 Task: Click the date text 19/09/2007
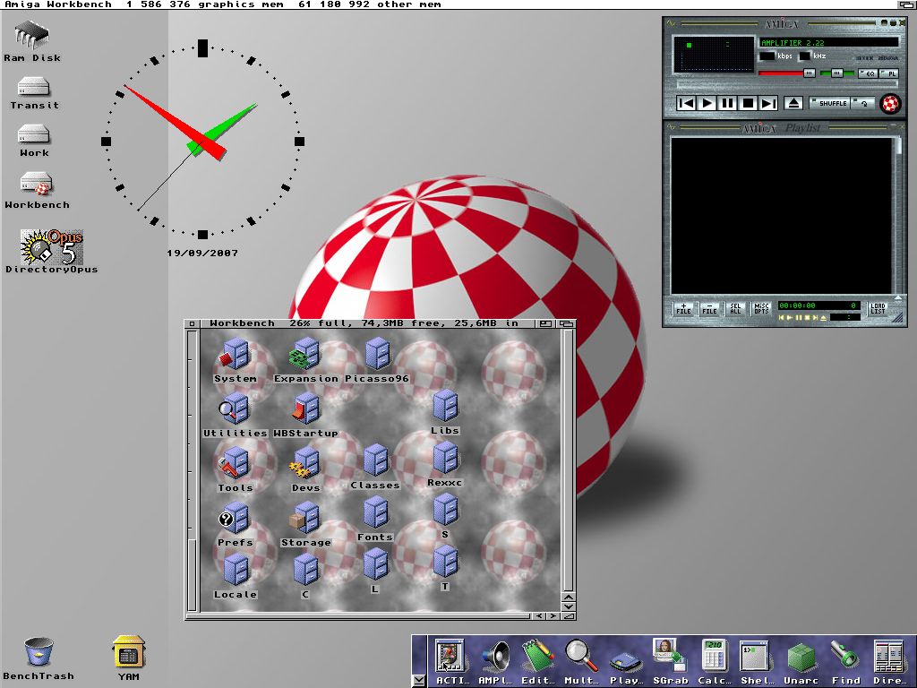click(x=202, y=254)
